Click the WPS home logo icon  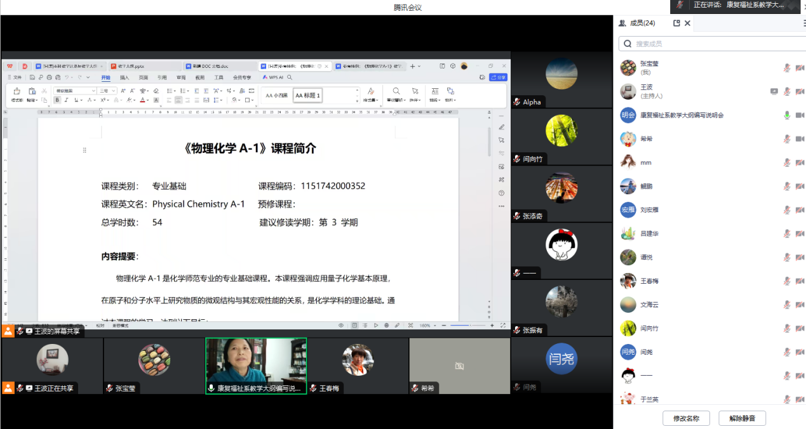tap(10, 66)
